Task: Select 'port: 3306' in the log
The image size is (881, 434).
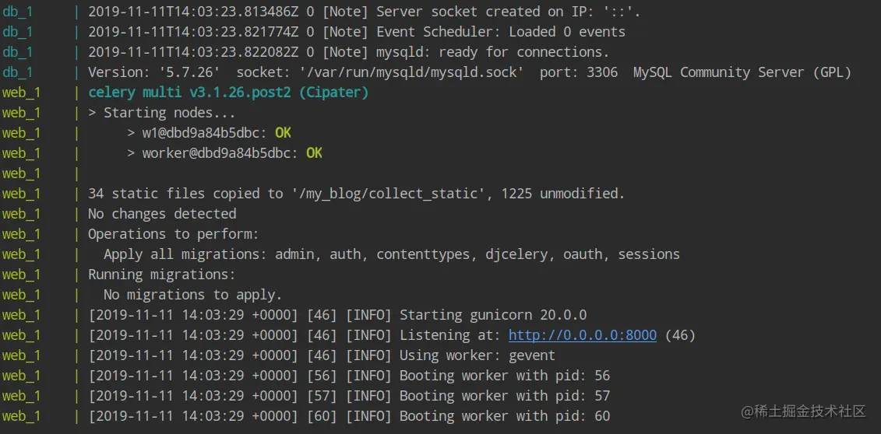Action: (x=579, y=72)
